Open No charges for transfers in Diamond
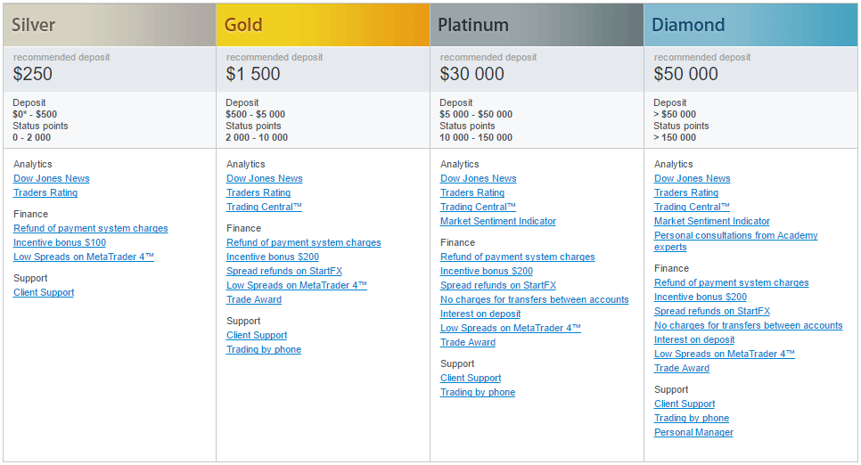The width and height of the screenshot is (861, 465). pos(749,325)
